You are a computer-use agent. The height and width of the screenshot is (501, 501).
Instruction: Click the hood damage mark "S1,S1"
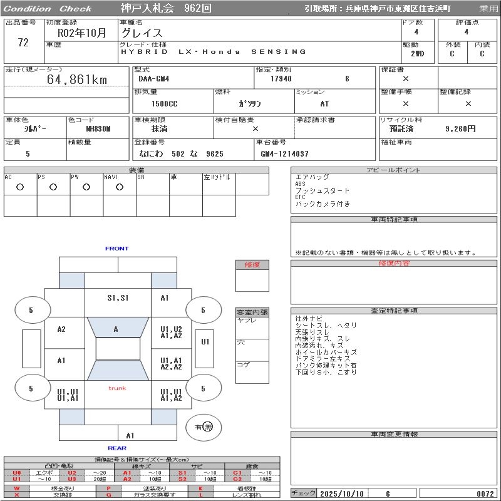(118, 298)
